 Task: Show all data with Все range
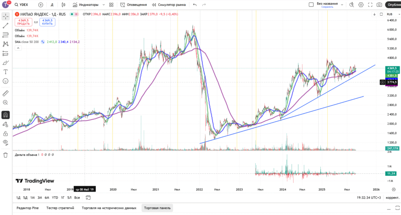click(x=77, y=198)
